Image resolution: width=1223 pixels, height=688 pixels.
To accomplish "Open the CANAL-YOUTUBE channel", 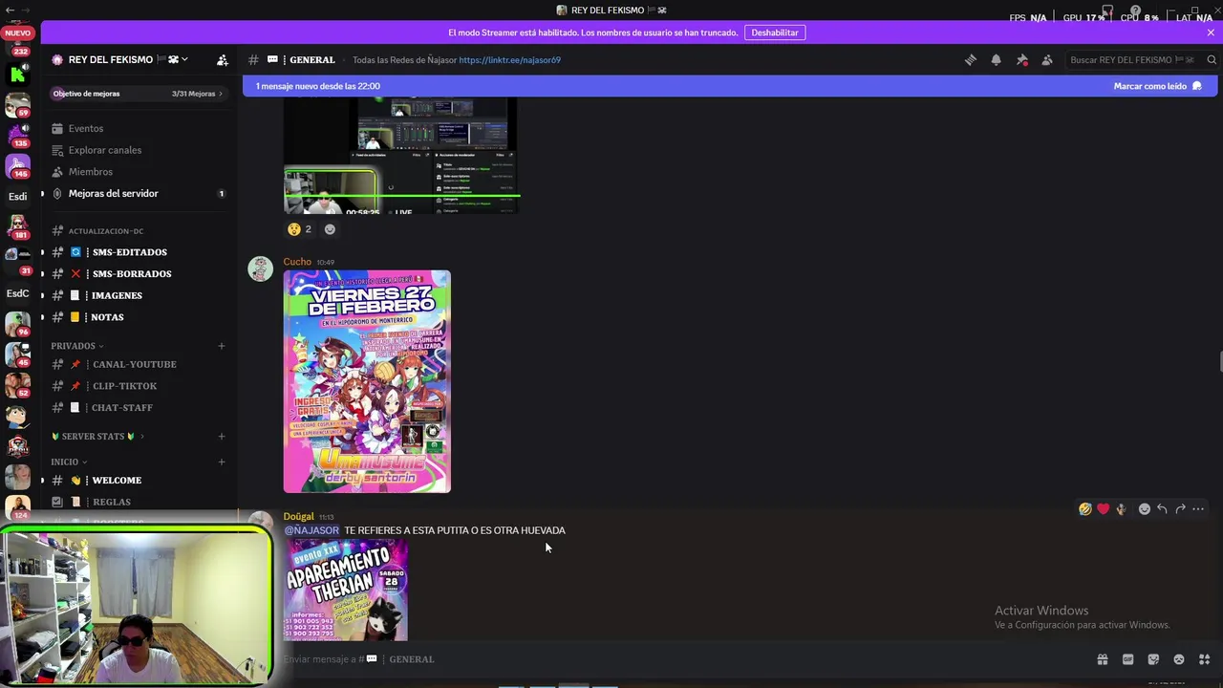I will pos(139,364).
